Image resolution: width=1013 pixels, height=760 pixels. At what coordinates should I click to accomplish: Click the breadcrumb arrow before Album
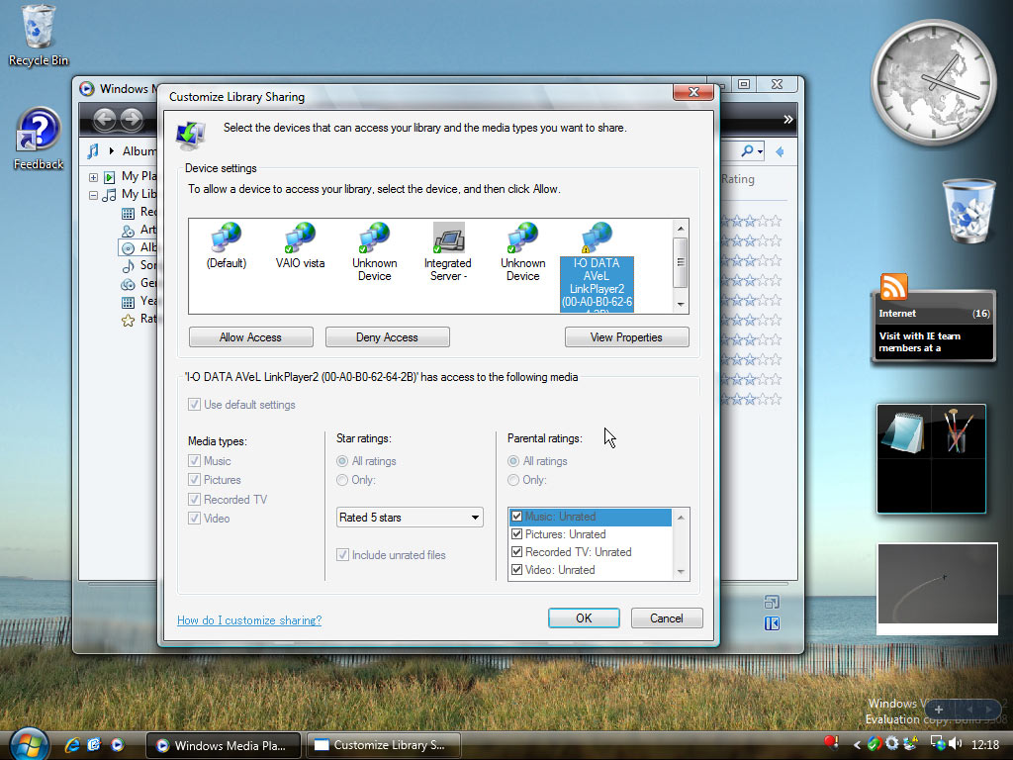point(111,151)
